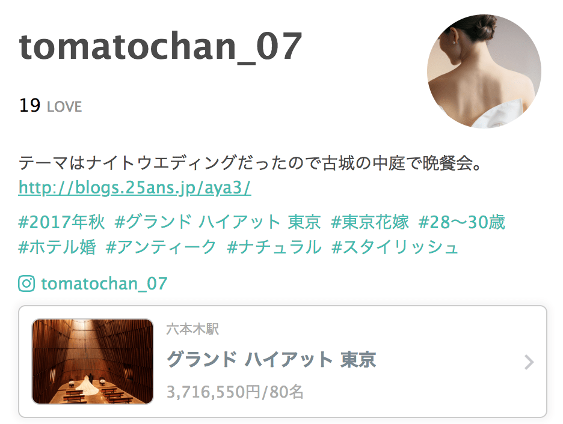Open the blog link blogs.25ans.jp/aya3
This screenshot has height=424, width=563.
(135, 187)
